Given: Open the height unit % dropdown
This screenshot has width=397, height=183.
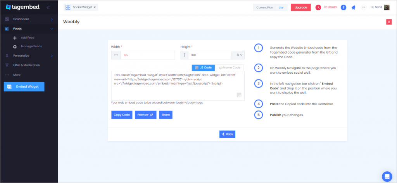Looking at the screenshot, I should [238, 55].
